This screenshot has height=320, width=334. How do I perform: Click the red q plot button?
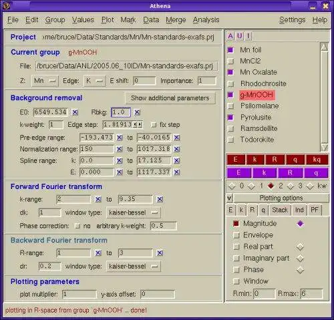pyautogui.click(x=295, y=160)
